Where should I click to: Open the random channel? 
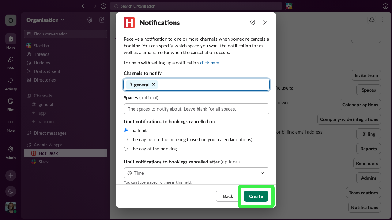(x=66, y=121)
